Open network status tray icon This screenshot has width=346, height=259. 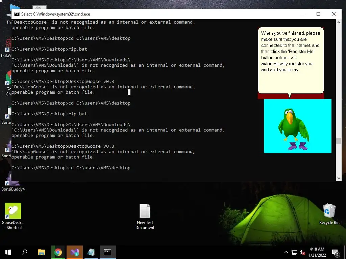point(294,252)
